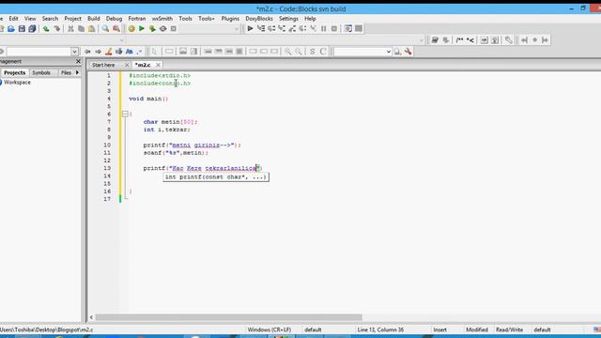This screenshot has width=601, height=338.
Task: Show more management tabs with arrow
Action: [x=77, y=72]
